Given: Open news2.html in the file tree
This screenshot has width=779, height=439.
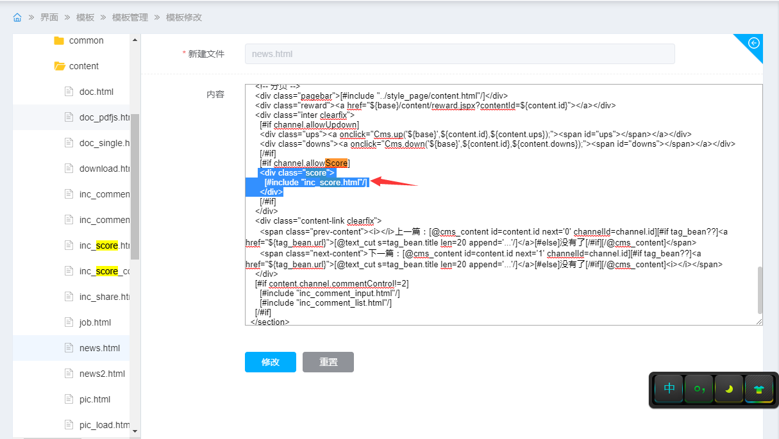Looking at the screenshot, I should pyautogui.click(x=102, y=374).
